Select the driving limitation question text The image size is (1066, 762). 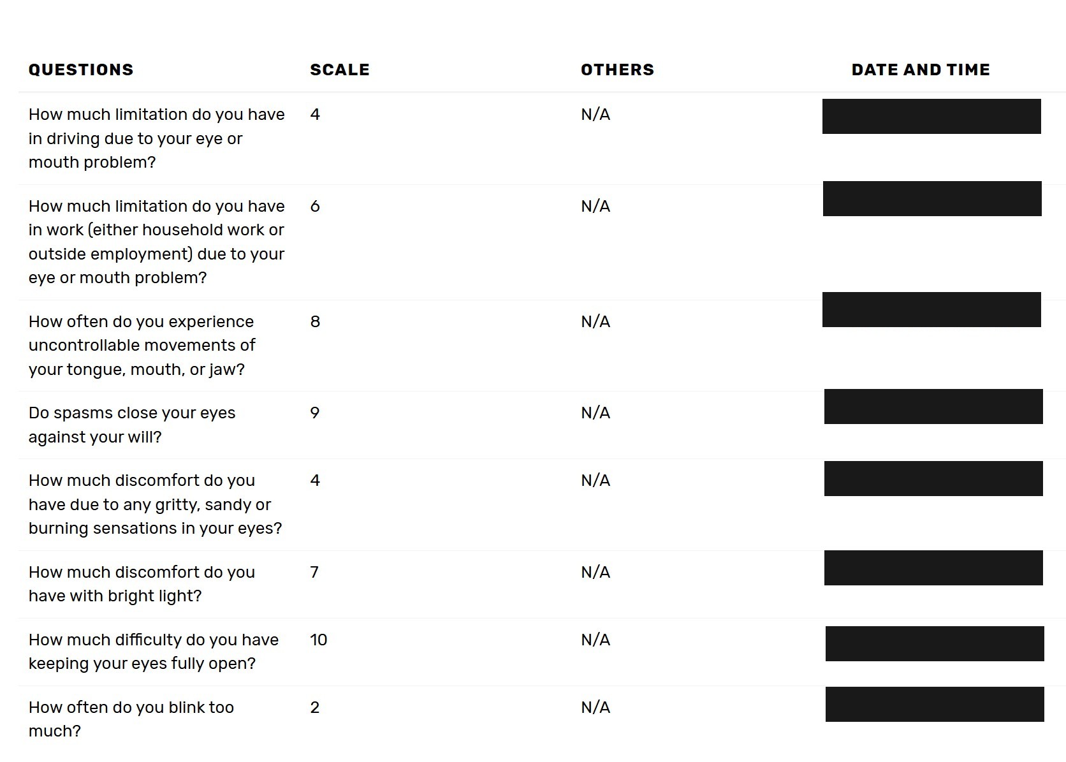[156, 138]
